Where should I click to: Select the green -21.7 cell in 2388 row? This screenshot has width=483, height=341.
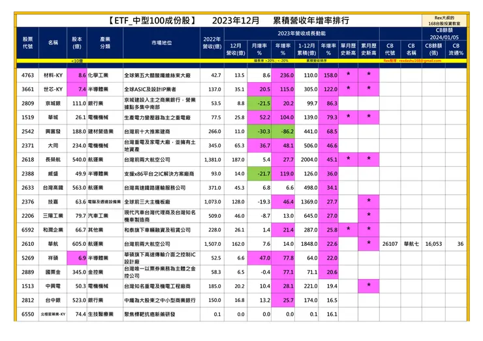(x=259, y=173)
